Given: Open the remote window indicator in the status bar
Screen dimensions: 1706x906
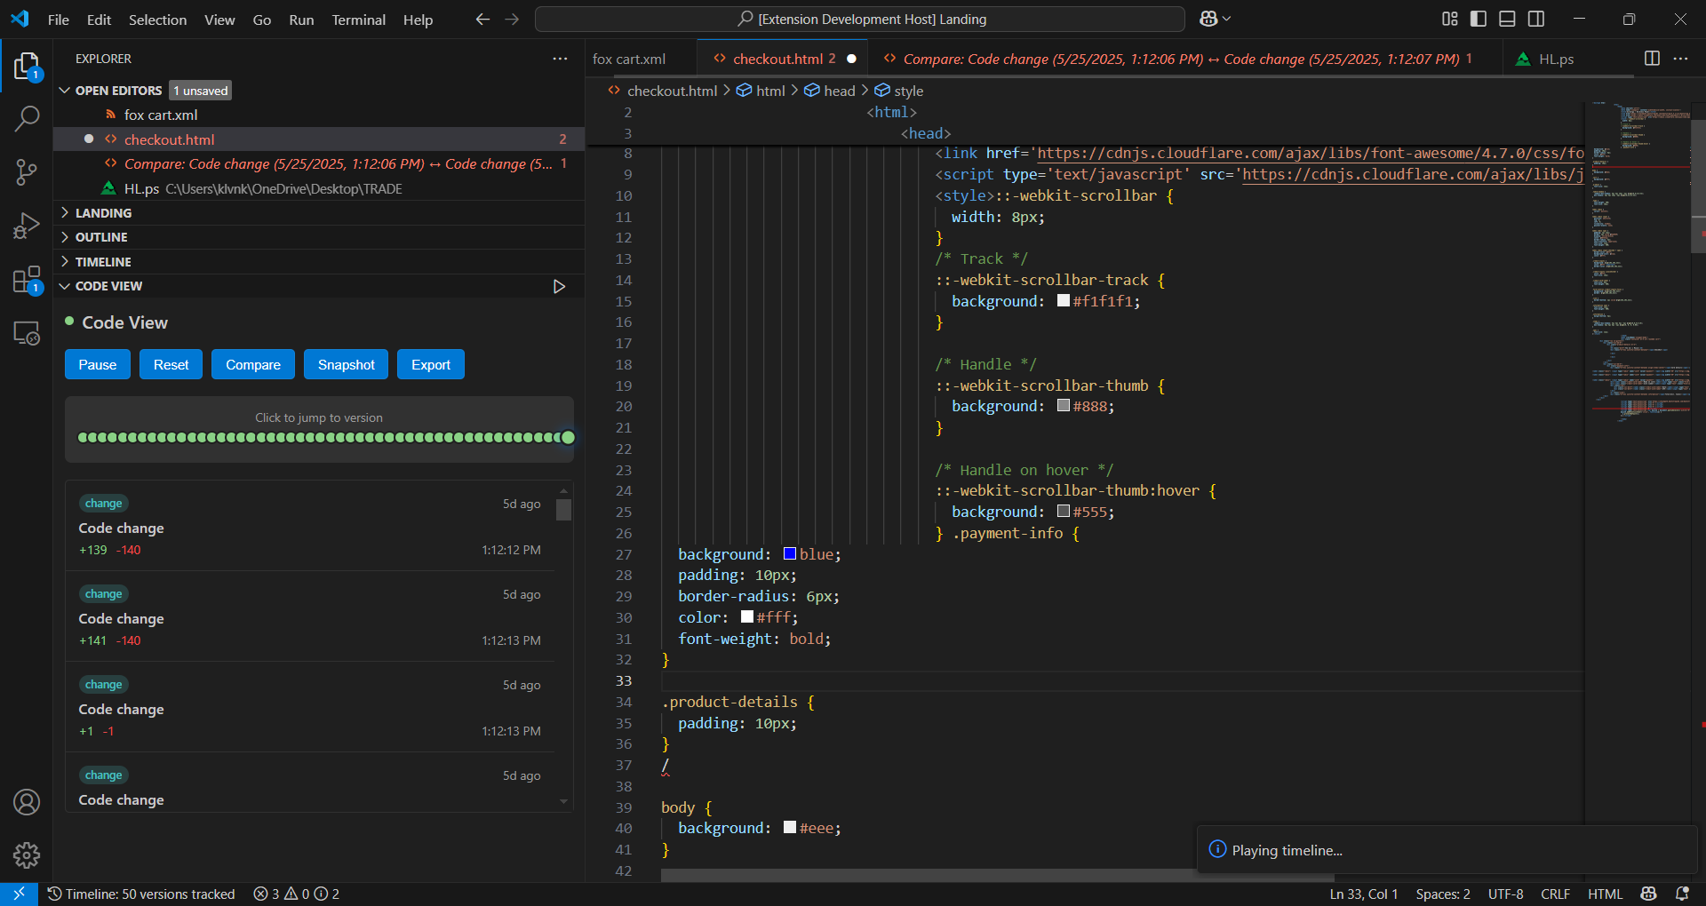Looking at the screenshot, I should [x=19, y=894].
